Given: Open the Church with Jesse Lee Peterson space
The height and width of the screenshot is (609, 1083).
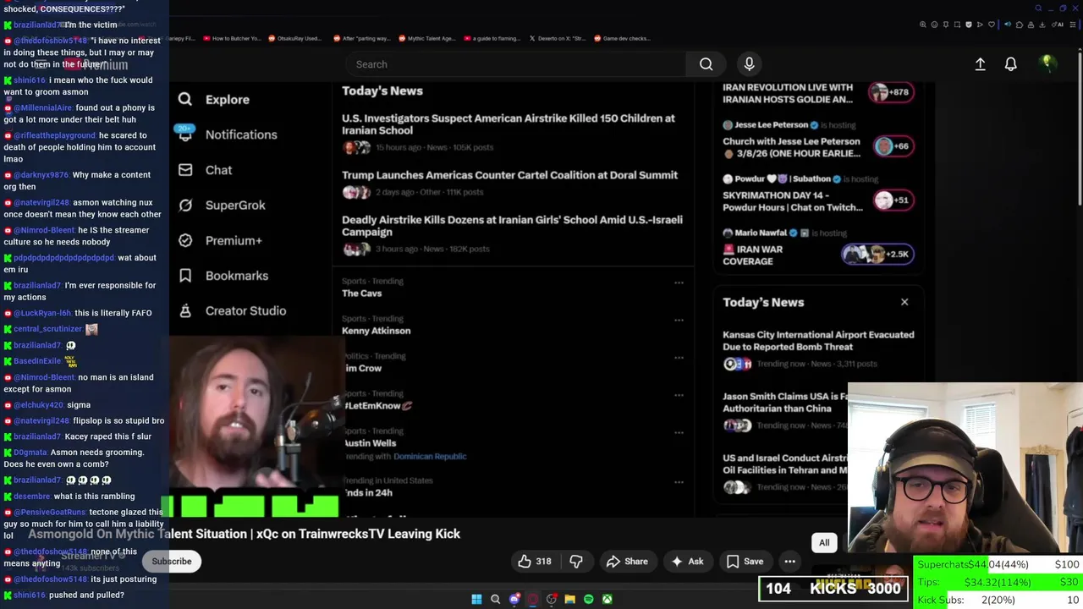Looking at the screenshot, I should 817,140.
